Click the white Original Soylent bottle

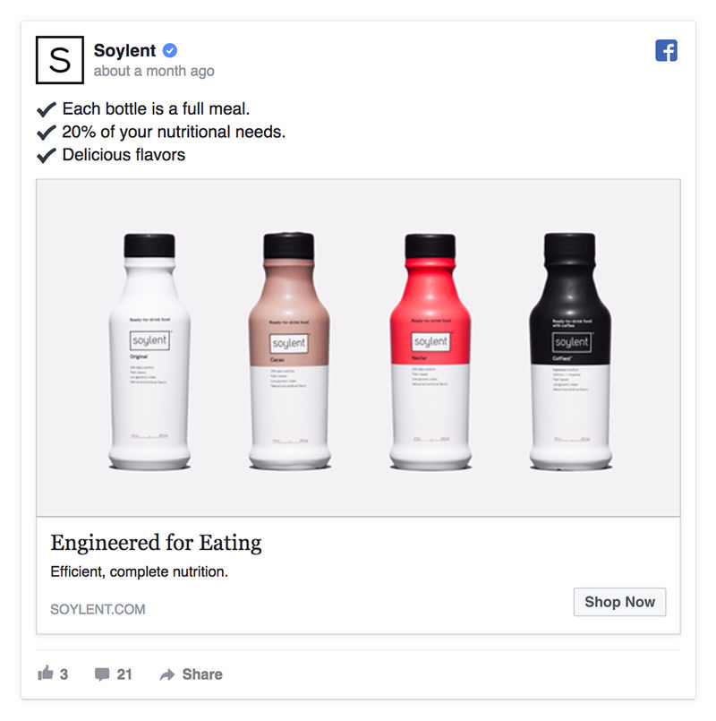click(x=149, y=352)
